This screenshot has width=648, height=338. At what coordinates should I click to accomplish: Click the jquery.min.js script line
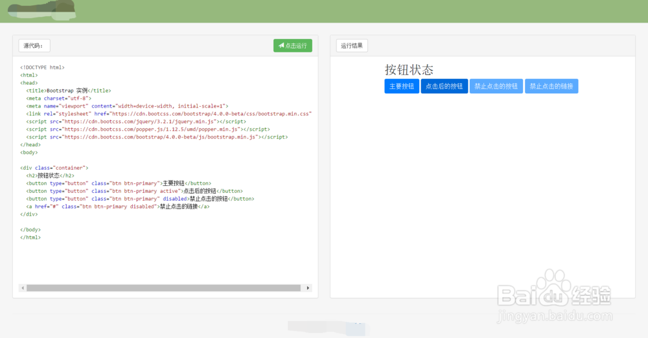[x=136, y=122]
